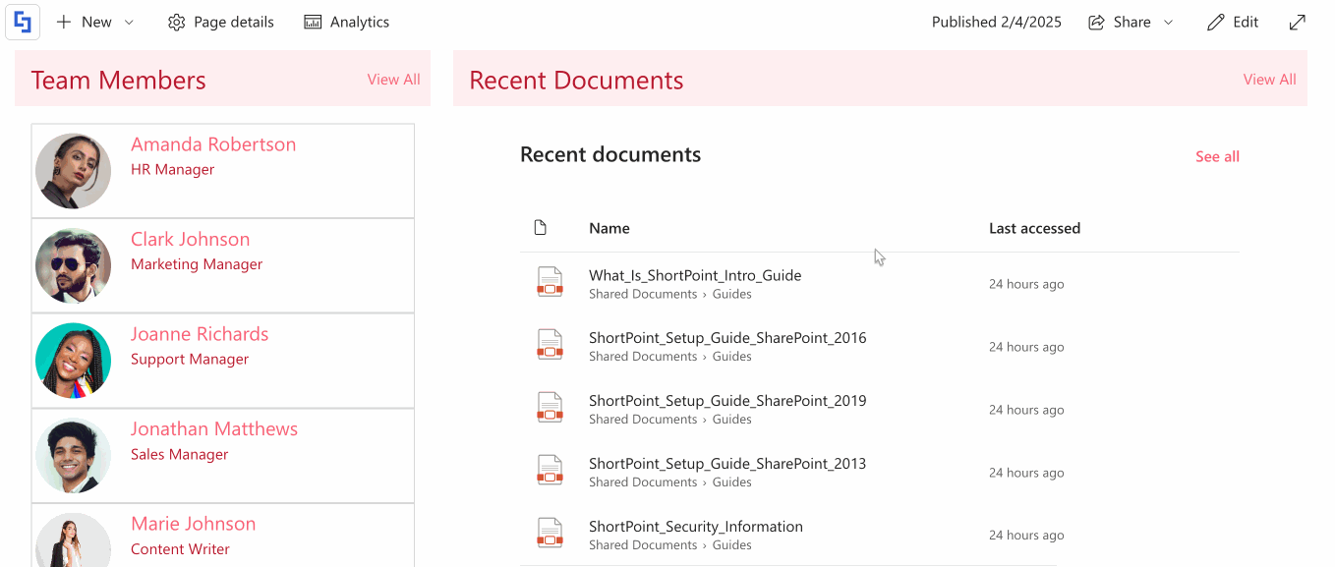Click the Support Manager title text
Viewport: 1335px width, 567px height.
[x=190, y=359]
